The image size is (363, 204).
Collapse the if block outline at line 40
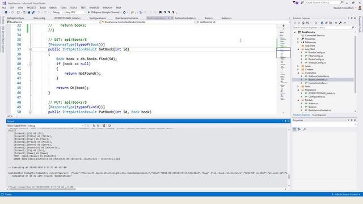click(x=30, y=64)
